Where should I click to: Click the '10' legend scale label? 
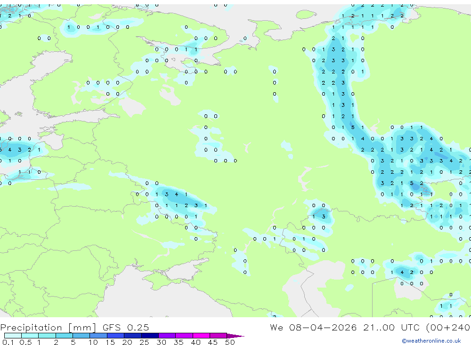tap(93, 342)
